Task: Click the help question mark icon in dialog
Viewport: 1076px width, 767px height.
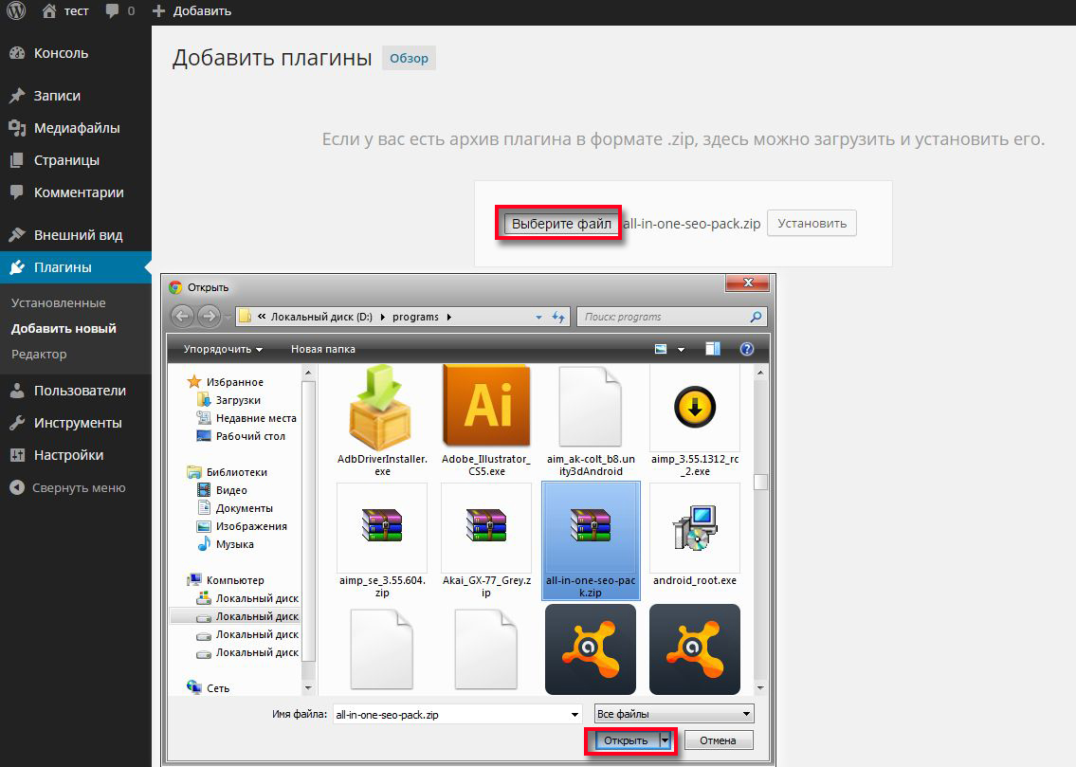Action: [x=746, y=349]
